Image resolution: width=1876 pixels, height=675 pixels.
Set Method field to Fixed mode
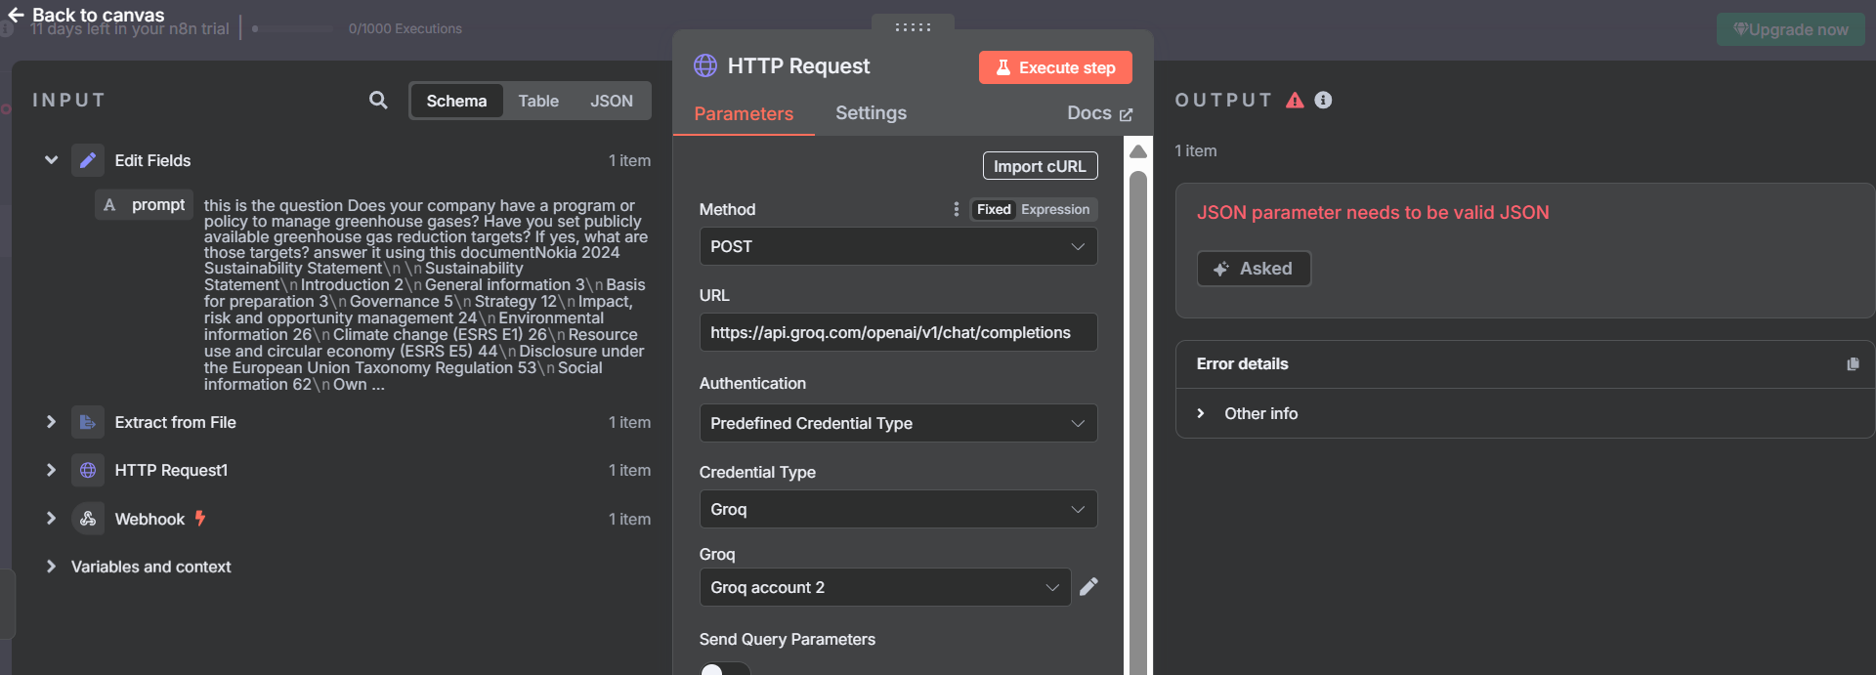993,209
